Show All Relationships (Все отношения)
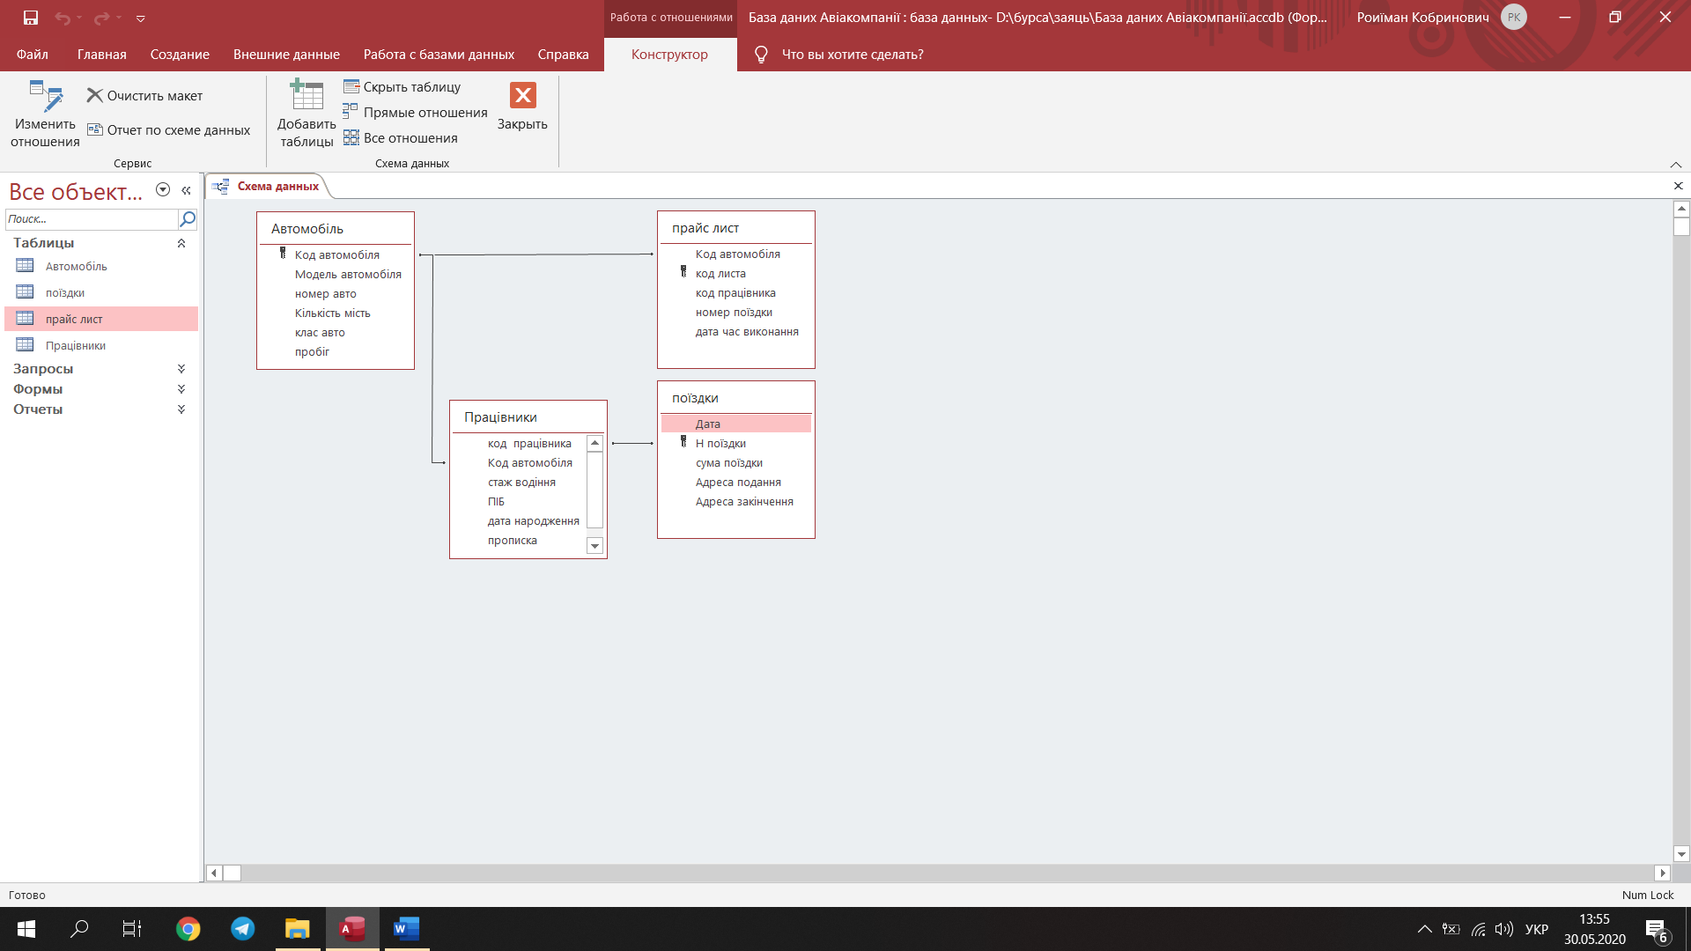This screenshot has width=1691, height=951. pos(401,138)
